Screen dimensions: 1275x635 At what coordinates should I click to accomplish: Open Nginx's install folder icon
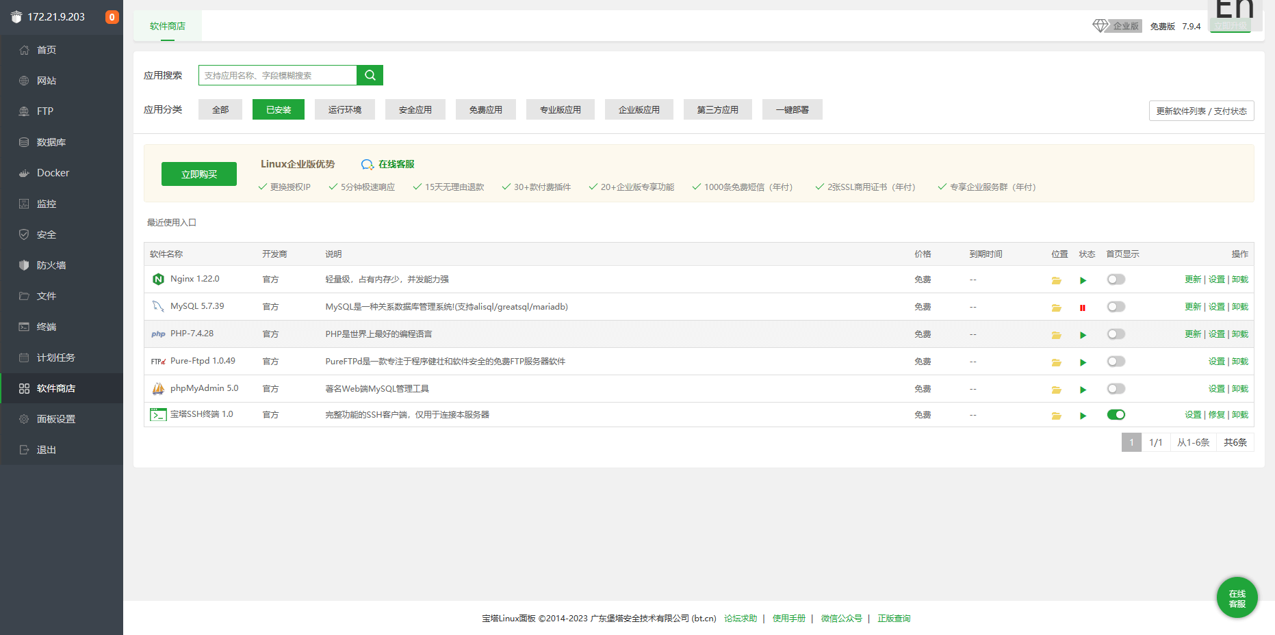coord(1056,280)
